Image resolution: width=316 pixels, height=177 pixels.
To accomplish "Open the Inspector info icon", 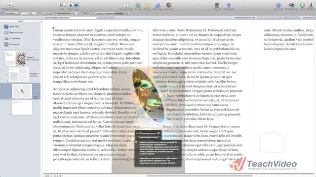I will (278, 5).
